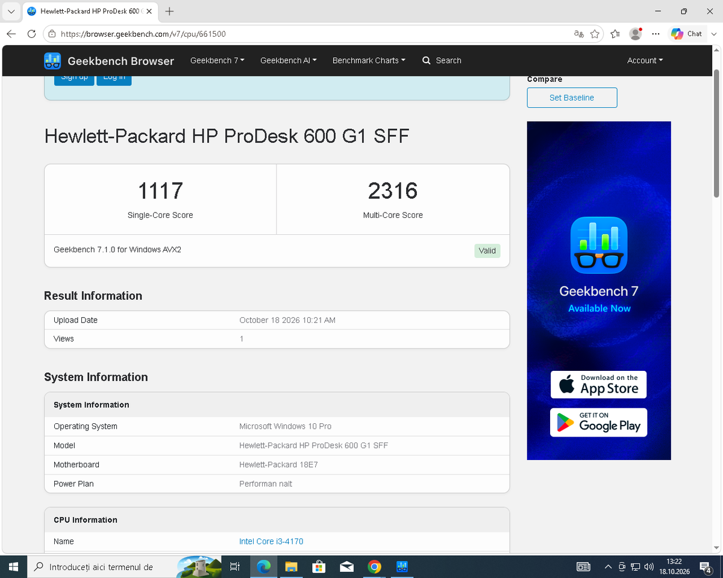Open the notification center icon

coord(705,567)
